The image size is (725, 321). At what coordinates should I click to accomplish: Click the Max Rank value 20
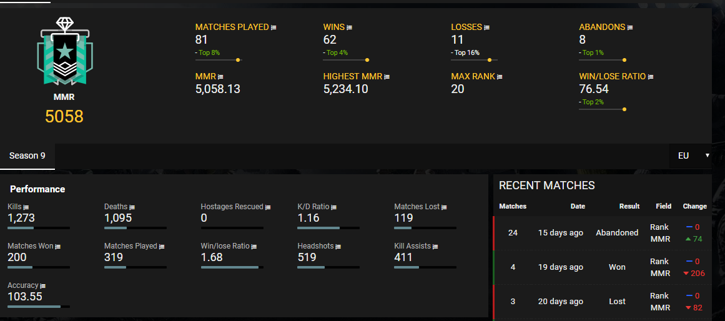[458, 89]
